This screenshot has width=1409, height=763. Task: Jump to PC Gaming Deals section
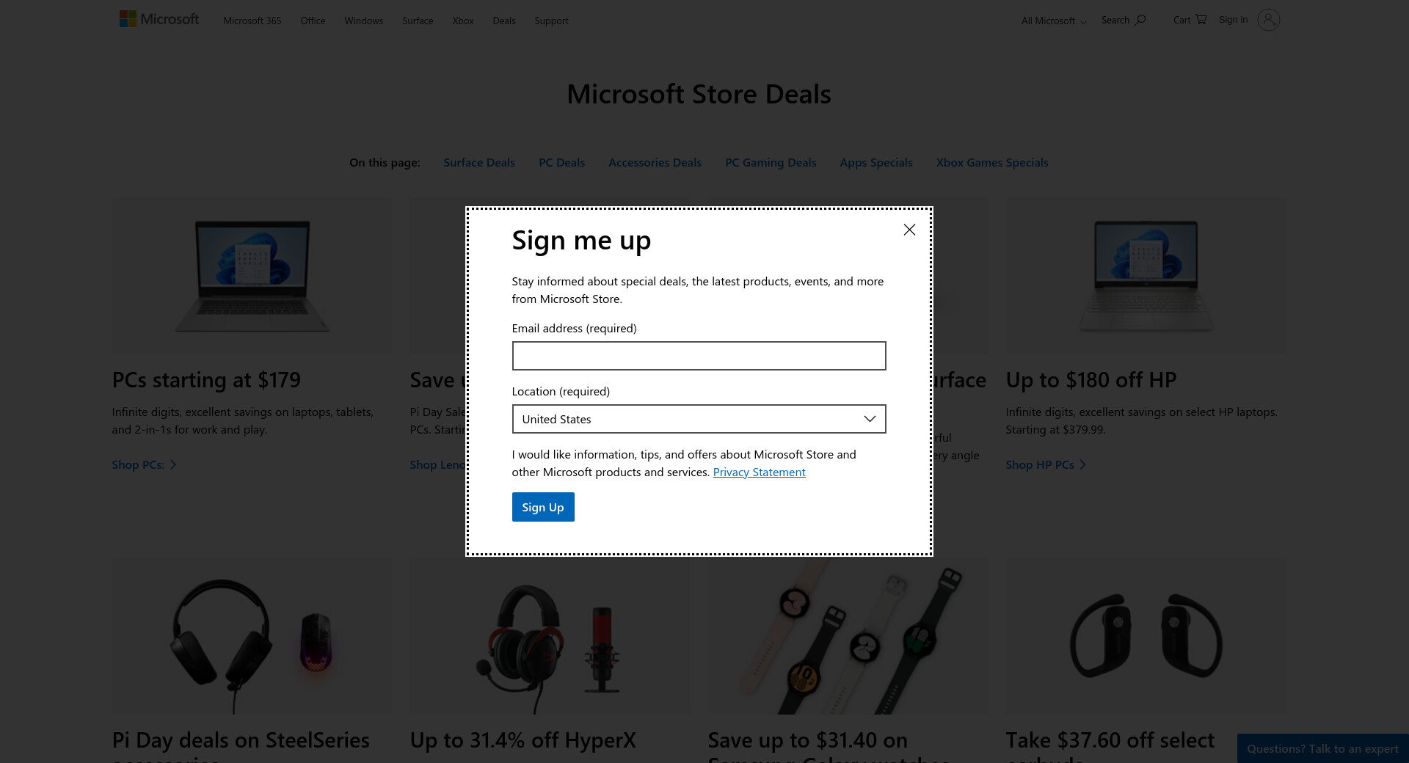point(771,162)
